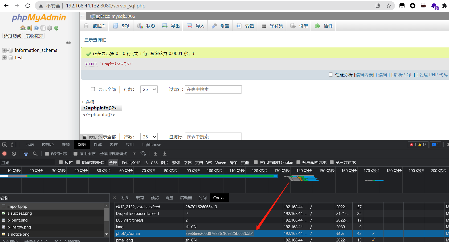Image resolution: width=449 pixels, height=242 pixels.
Task: Open upper 行数 25 dropdown
Action: (149, 89)
